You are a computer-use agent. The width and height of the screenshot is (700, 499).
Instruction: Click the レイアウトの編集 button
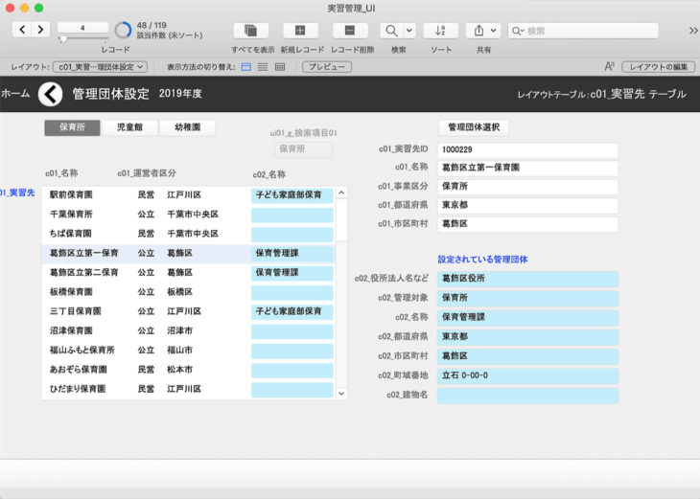pos(658,67)
